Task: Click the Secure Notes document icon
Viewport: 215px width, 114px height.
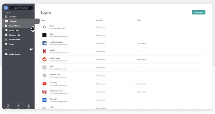Action: point(6,26)
